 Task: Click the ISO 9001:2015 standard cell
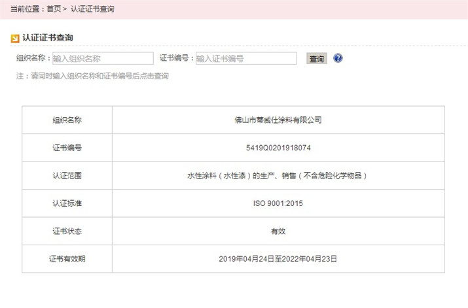[278, 203]
